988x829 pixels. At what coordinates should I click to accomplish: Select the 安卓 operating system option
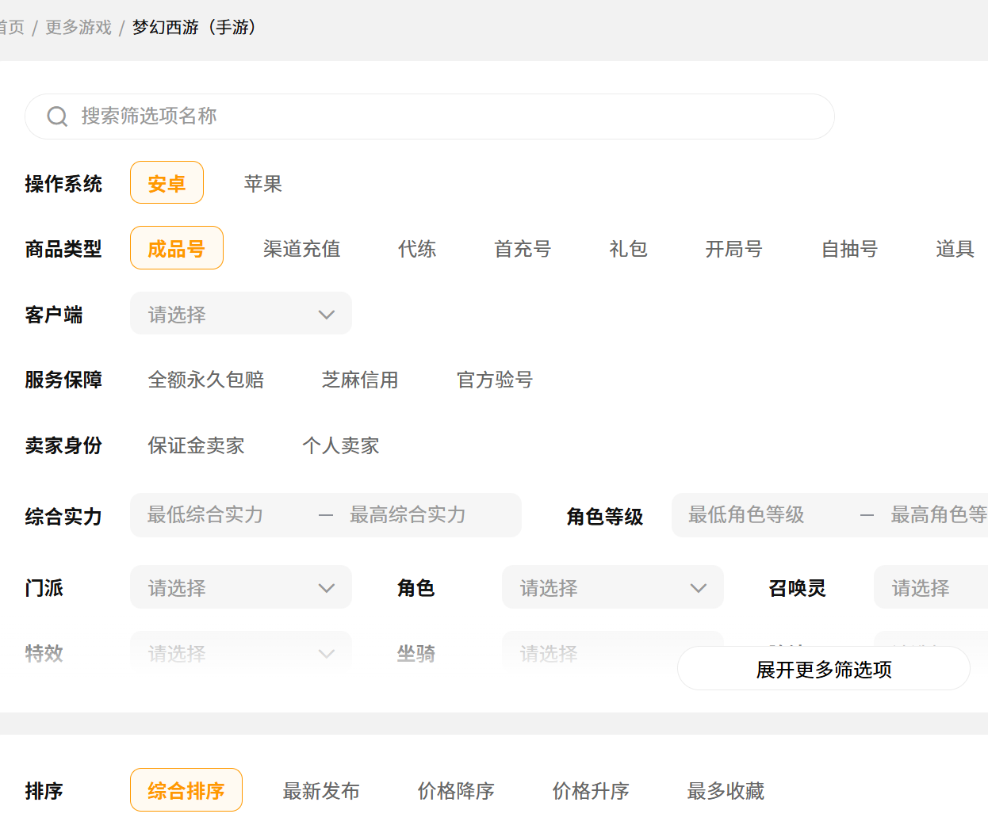coord(167,184)
